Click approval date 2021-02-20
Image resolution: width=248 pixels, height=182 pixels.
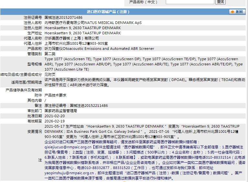55,116
